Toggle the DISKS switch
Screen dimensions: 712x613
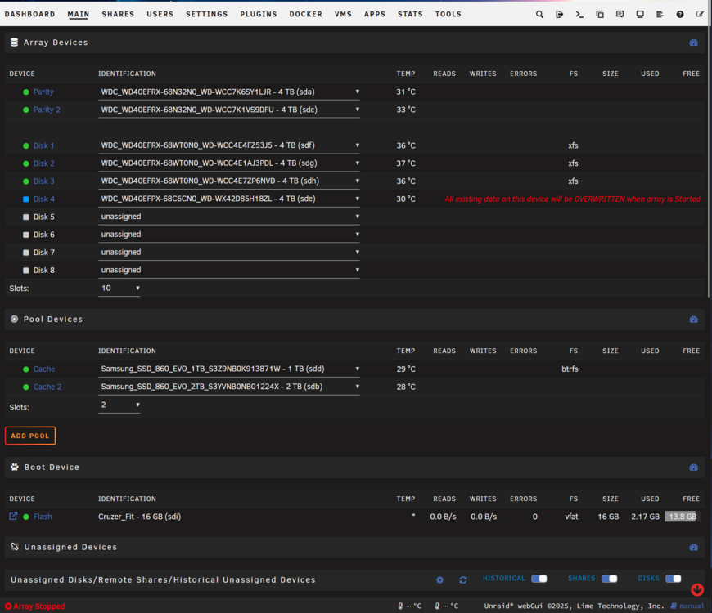pos(673,579)
